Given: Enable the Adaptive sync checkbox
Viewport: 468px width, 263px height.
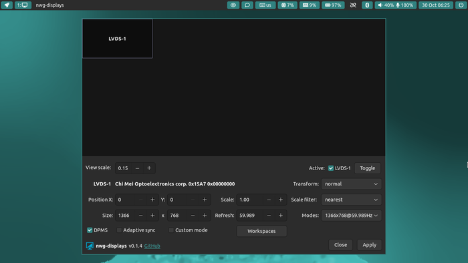Looking at the screenshot, I should [x=119, y=230].
